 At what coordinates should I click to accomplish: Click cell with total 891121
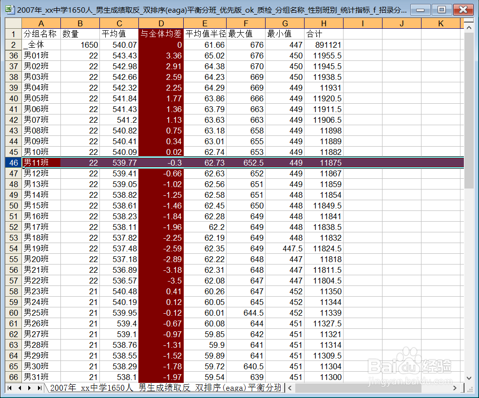tap(324, 45)
